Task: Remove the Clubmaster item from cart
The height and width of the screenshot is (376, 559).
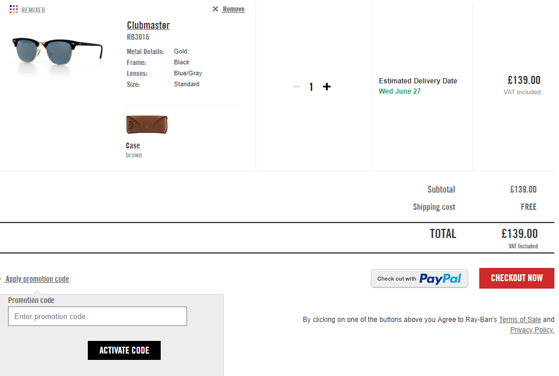Action: 234,9
